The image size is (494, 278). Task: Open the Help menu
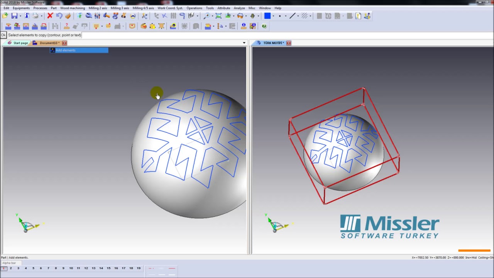(278, 8)
